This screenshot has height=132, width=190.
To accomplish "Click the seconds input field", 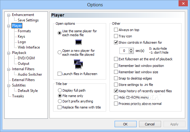I will [x=124, y=51].
